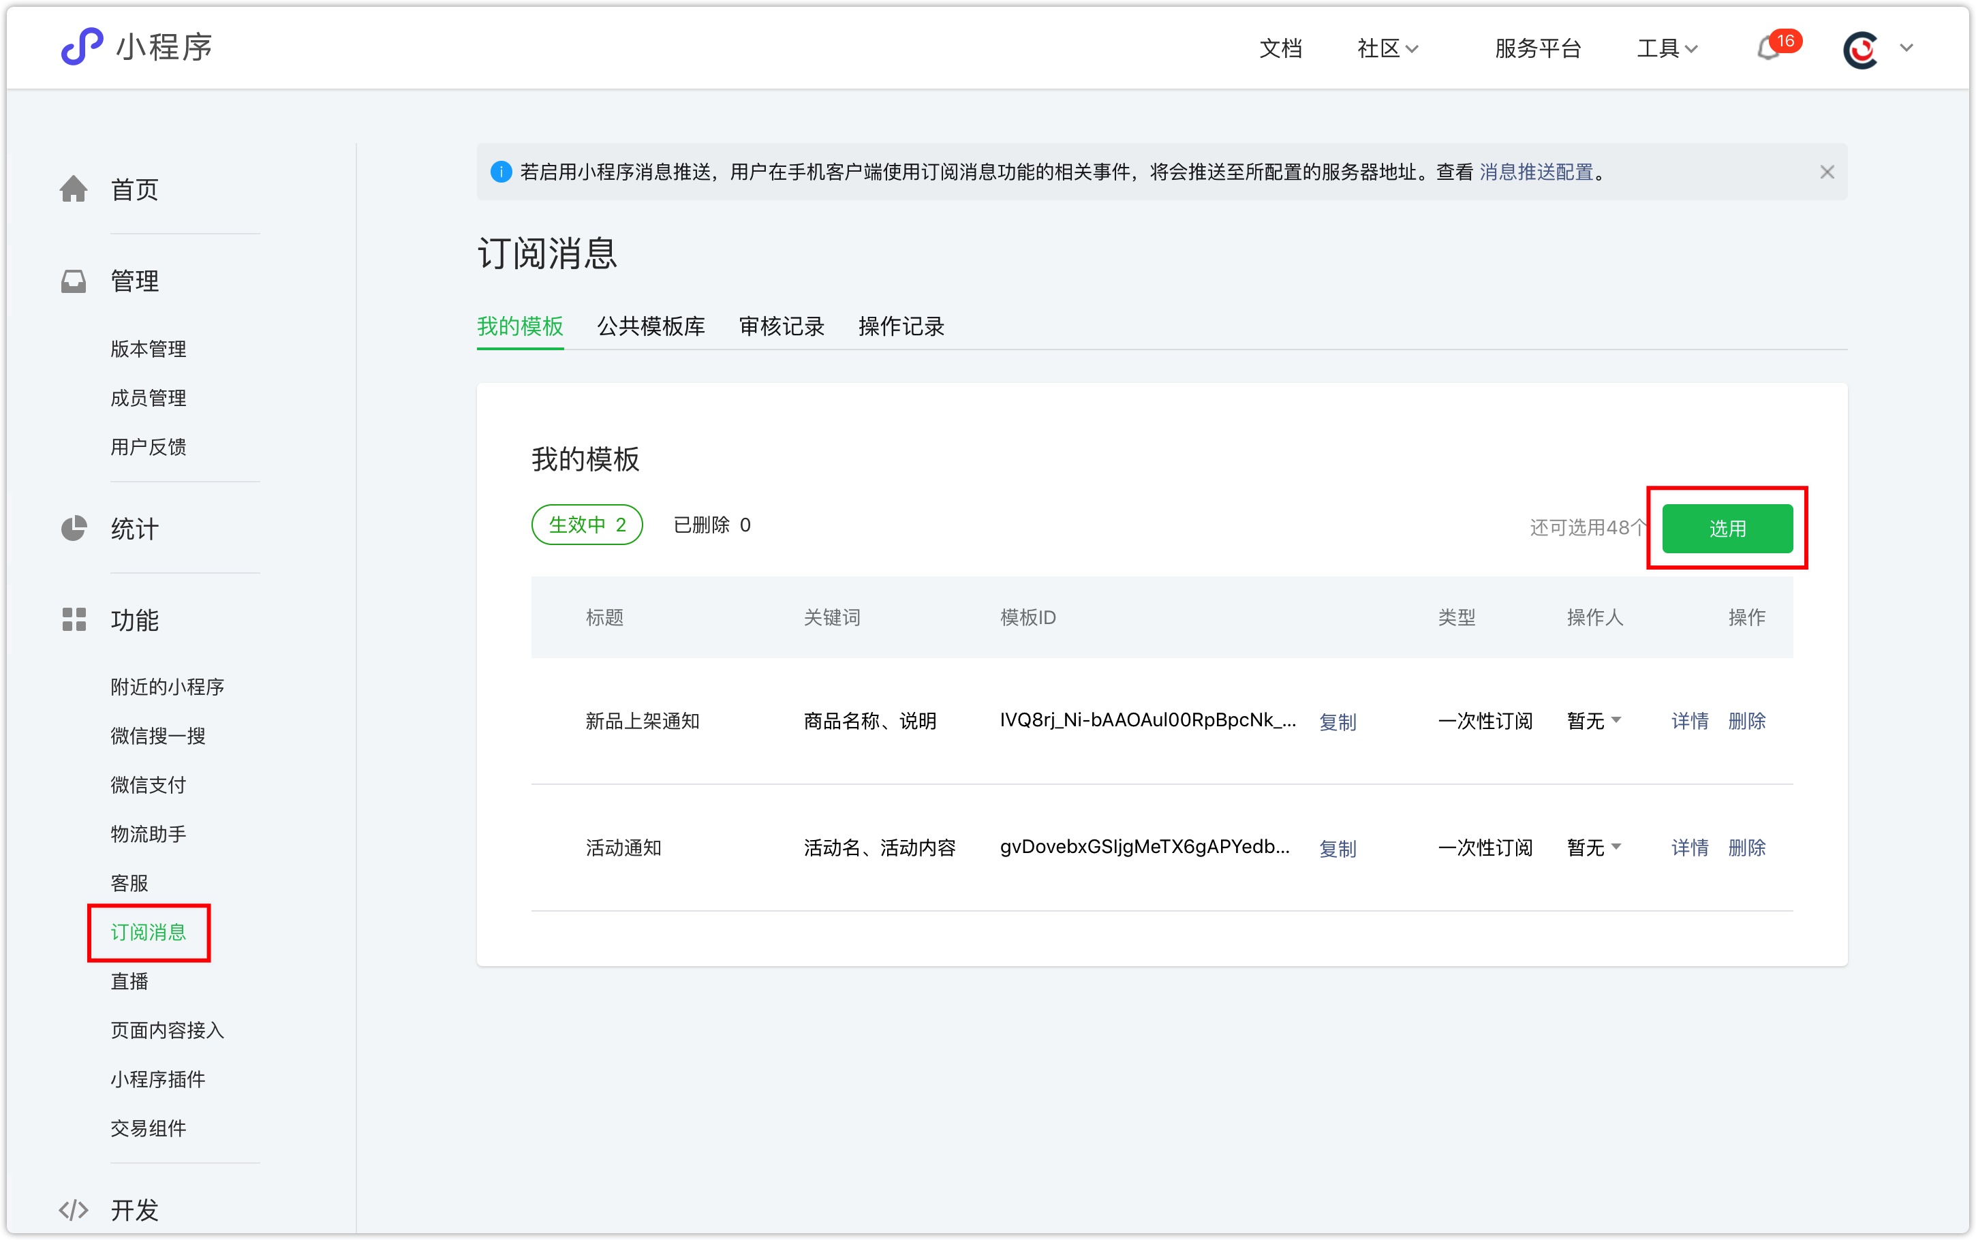Click the template ID starting with gvDovebx
This screenshot has width=1976, height=1240.
[1145, 846]
